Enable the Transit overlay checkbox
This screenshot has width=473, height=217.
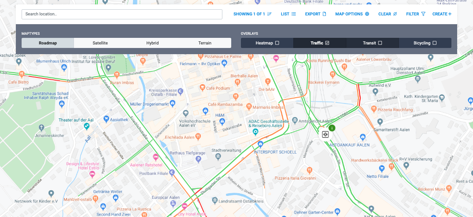tap(380, 43)
